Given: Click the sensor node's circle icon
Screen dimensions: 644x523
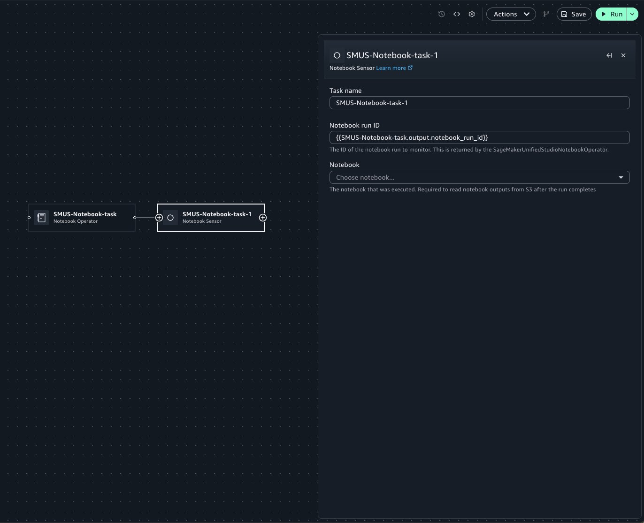Looking at the screenshot, I should [170, 218].
